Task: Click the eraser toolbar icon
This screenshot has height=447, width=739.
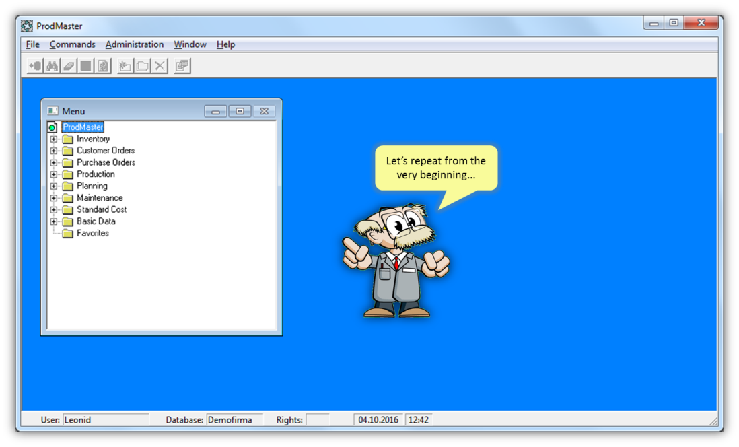Action: 69,65
